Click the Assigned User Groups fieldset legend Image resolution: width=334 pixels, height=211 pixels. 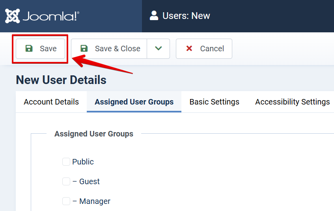click(x=94, y=134)
